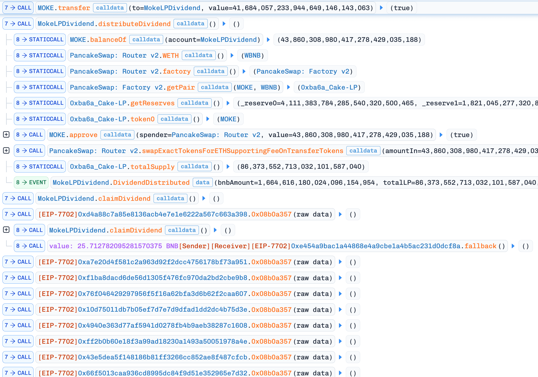Screen dimensions: 538x377
Task: Open the data badge on DividendDistributed event
Action: click(203, 182)
